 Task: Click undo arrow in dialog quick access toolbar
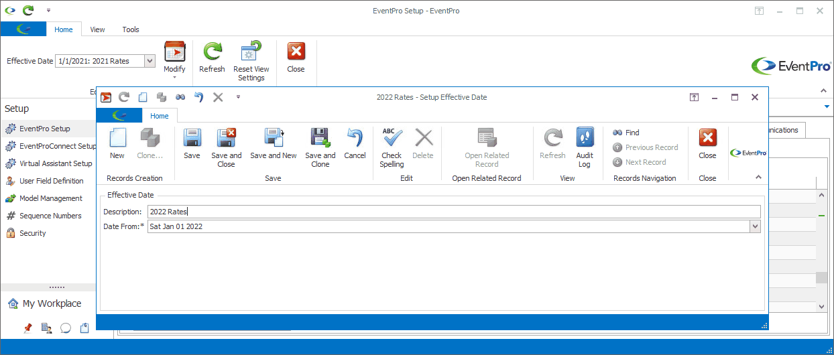click(198, 97)
